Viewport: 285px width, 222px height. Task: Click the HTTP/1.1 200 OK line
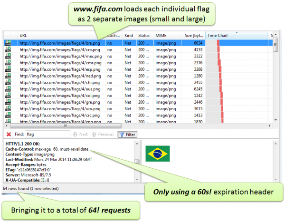pos(22,144)
